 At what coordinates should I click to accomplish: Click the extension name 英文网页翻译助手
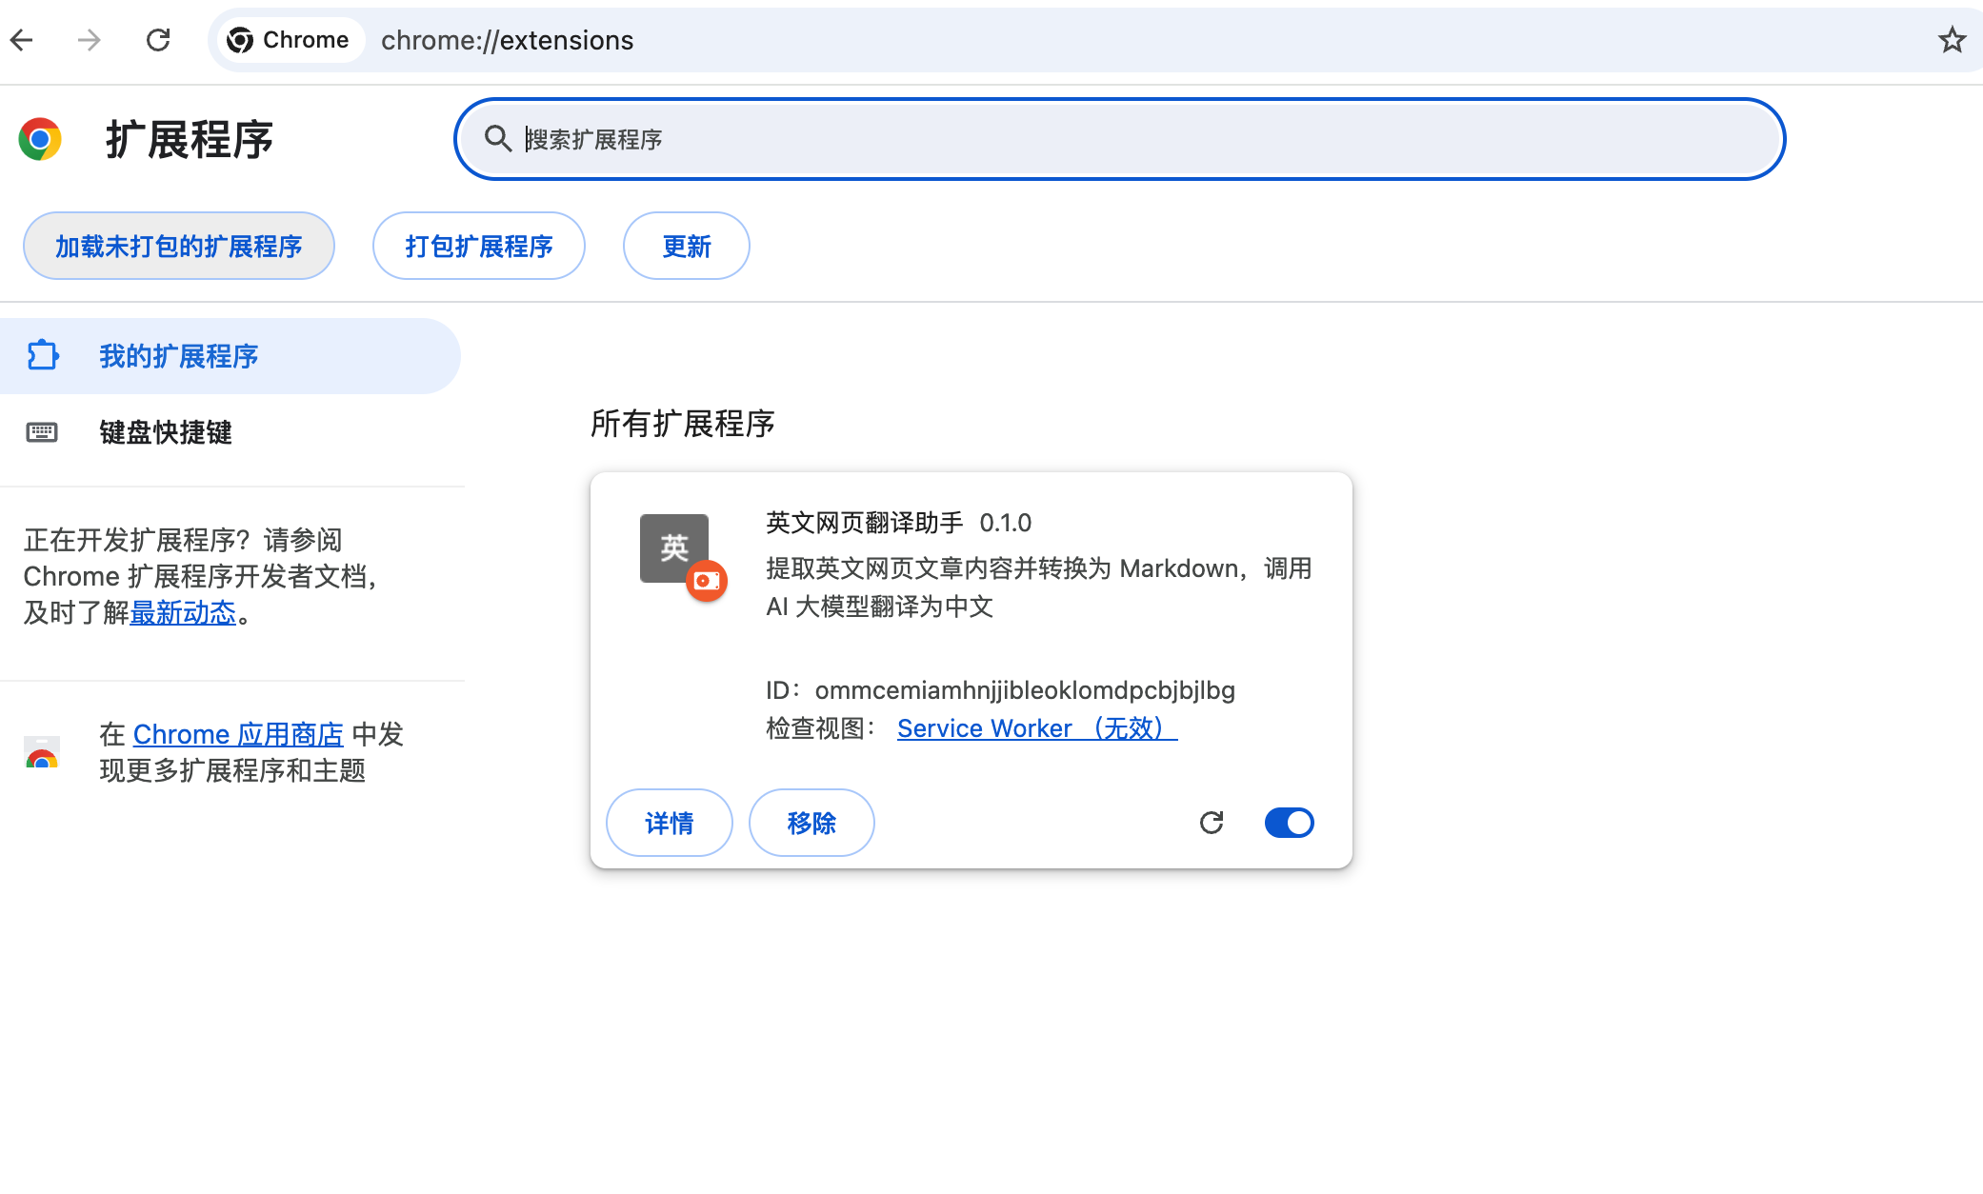pos(865,523)
